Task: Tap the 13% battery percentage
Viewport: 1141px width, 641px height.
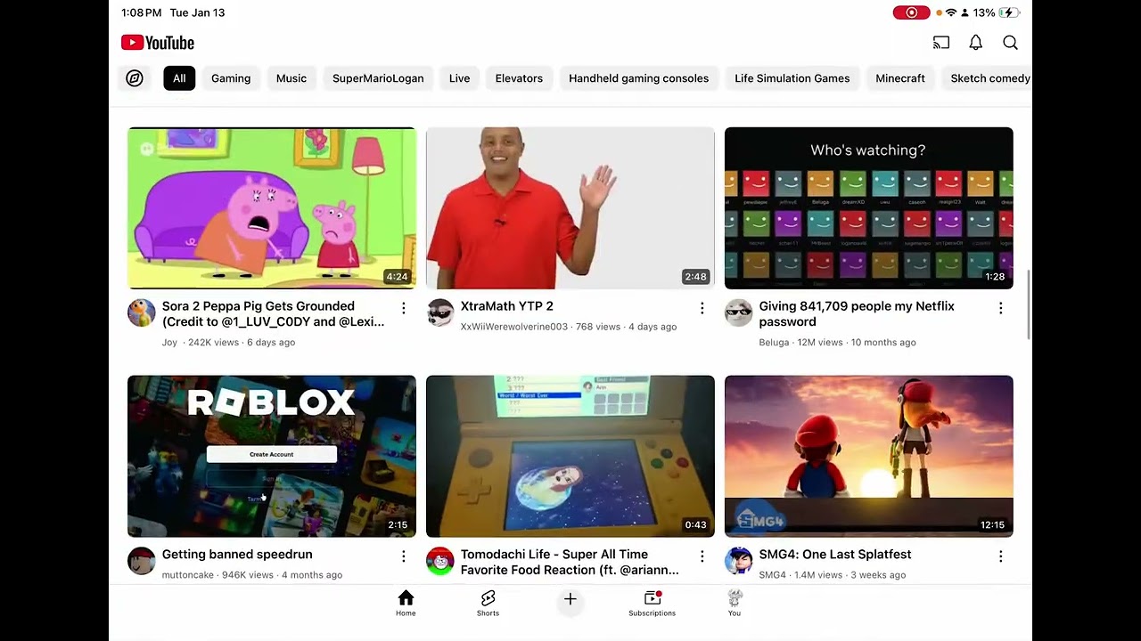Action: tap(984, 12)
